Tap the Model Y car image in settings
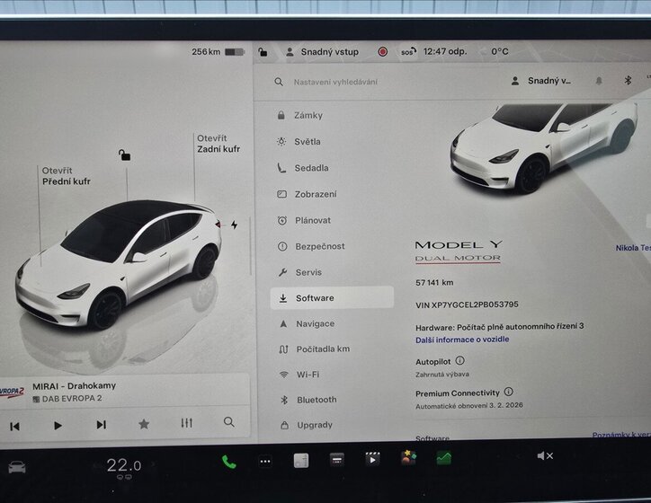This screenshot has width=651, height=503. coord(544,147)
